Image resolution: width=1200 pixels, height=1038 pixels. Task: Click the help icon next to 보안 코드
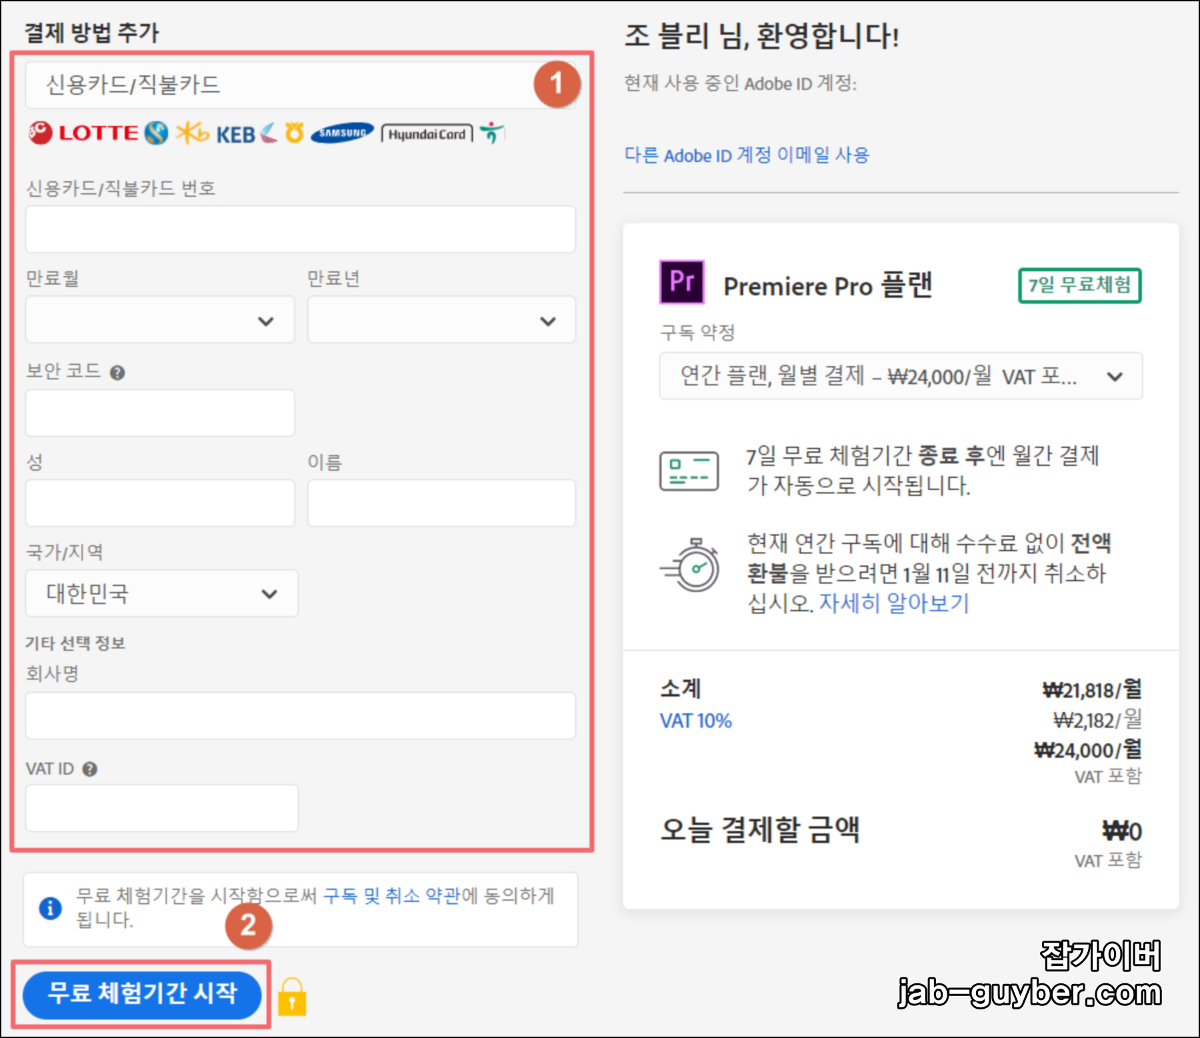pyautogui.click(x=117, y=373)
